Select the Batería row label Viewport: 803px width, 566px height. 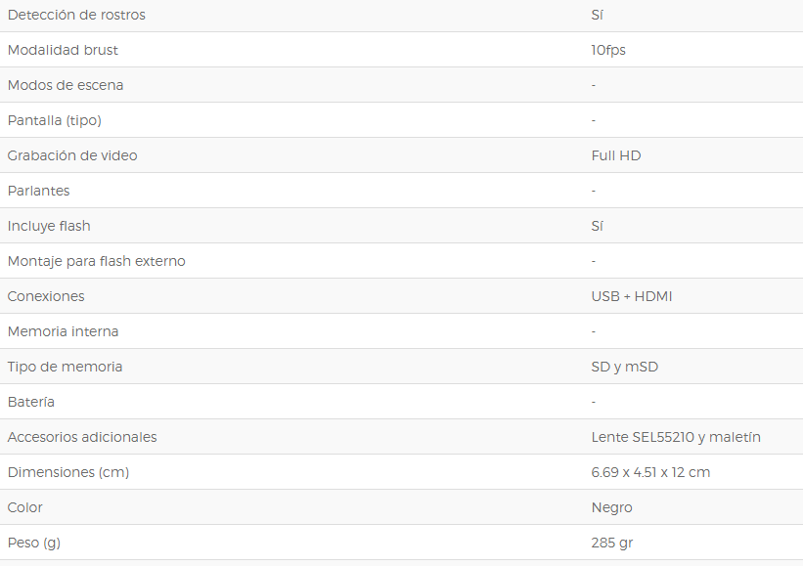coord(30,402)
